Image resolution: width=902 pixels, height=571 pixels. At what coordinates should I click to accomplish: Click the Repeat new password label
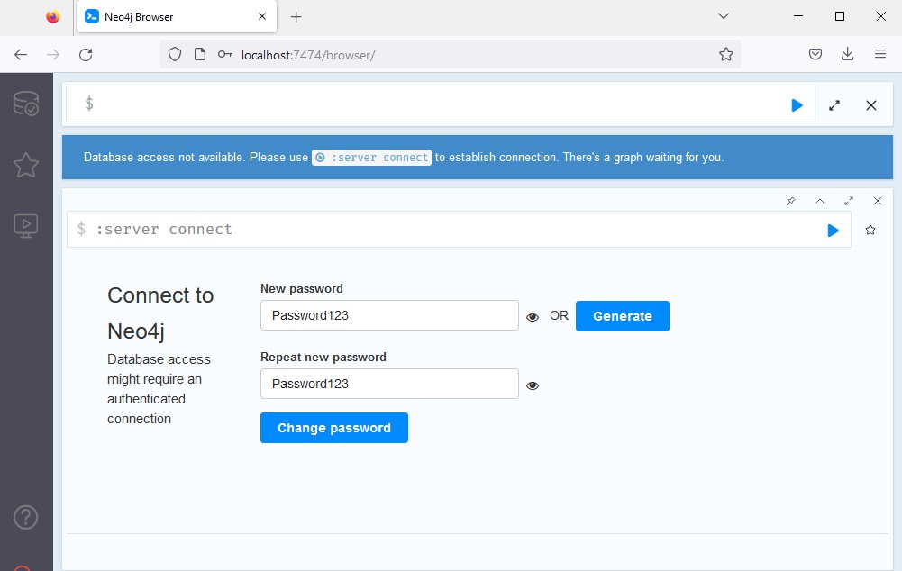click(323, 357)
